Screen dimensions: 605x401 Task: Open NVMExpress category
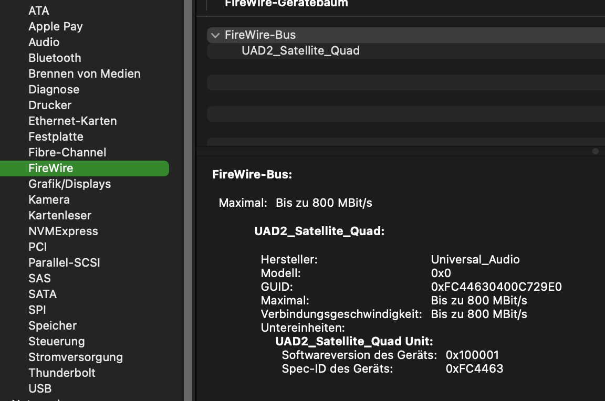tap(63, 231)
